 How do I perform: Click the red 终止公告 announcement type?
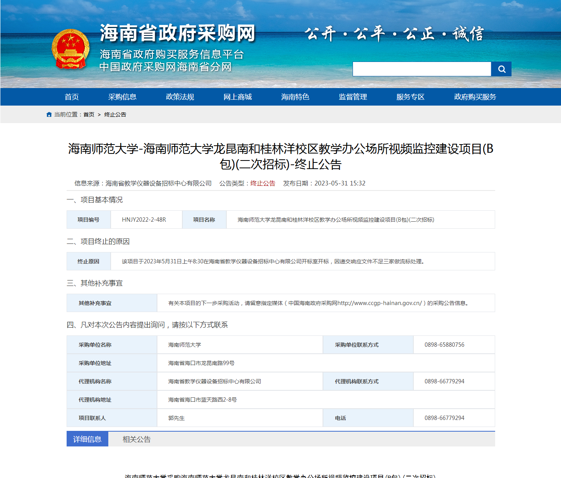[263, 183]
